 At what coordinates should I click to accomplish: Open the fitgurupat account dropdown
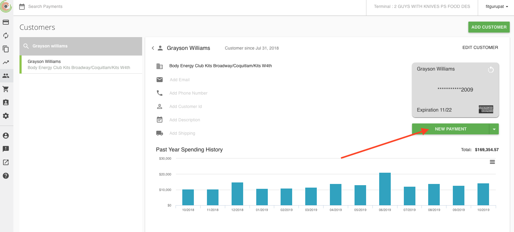[497, 7]
